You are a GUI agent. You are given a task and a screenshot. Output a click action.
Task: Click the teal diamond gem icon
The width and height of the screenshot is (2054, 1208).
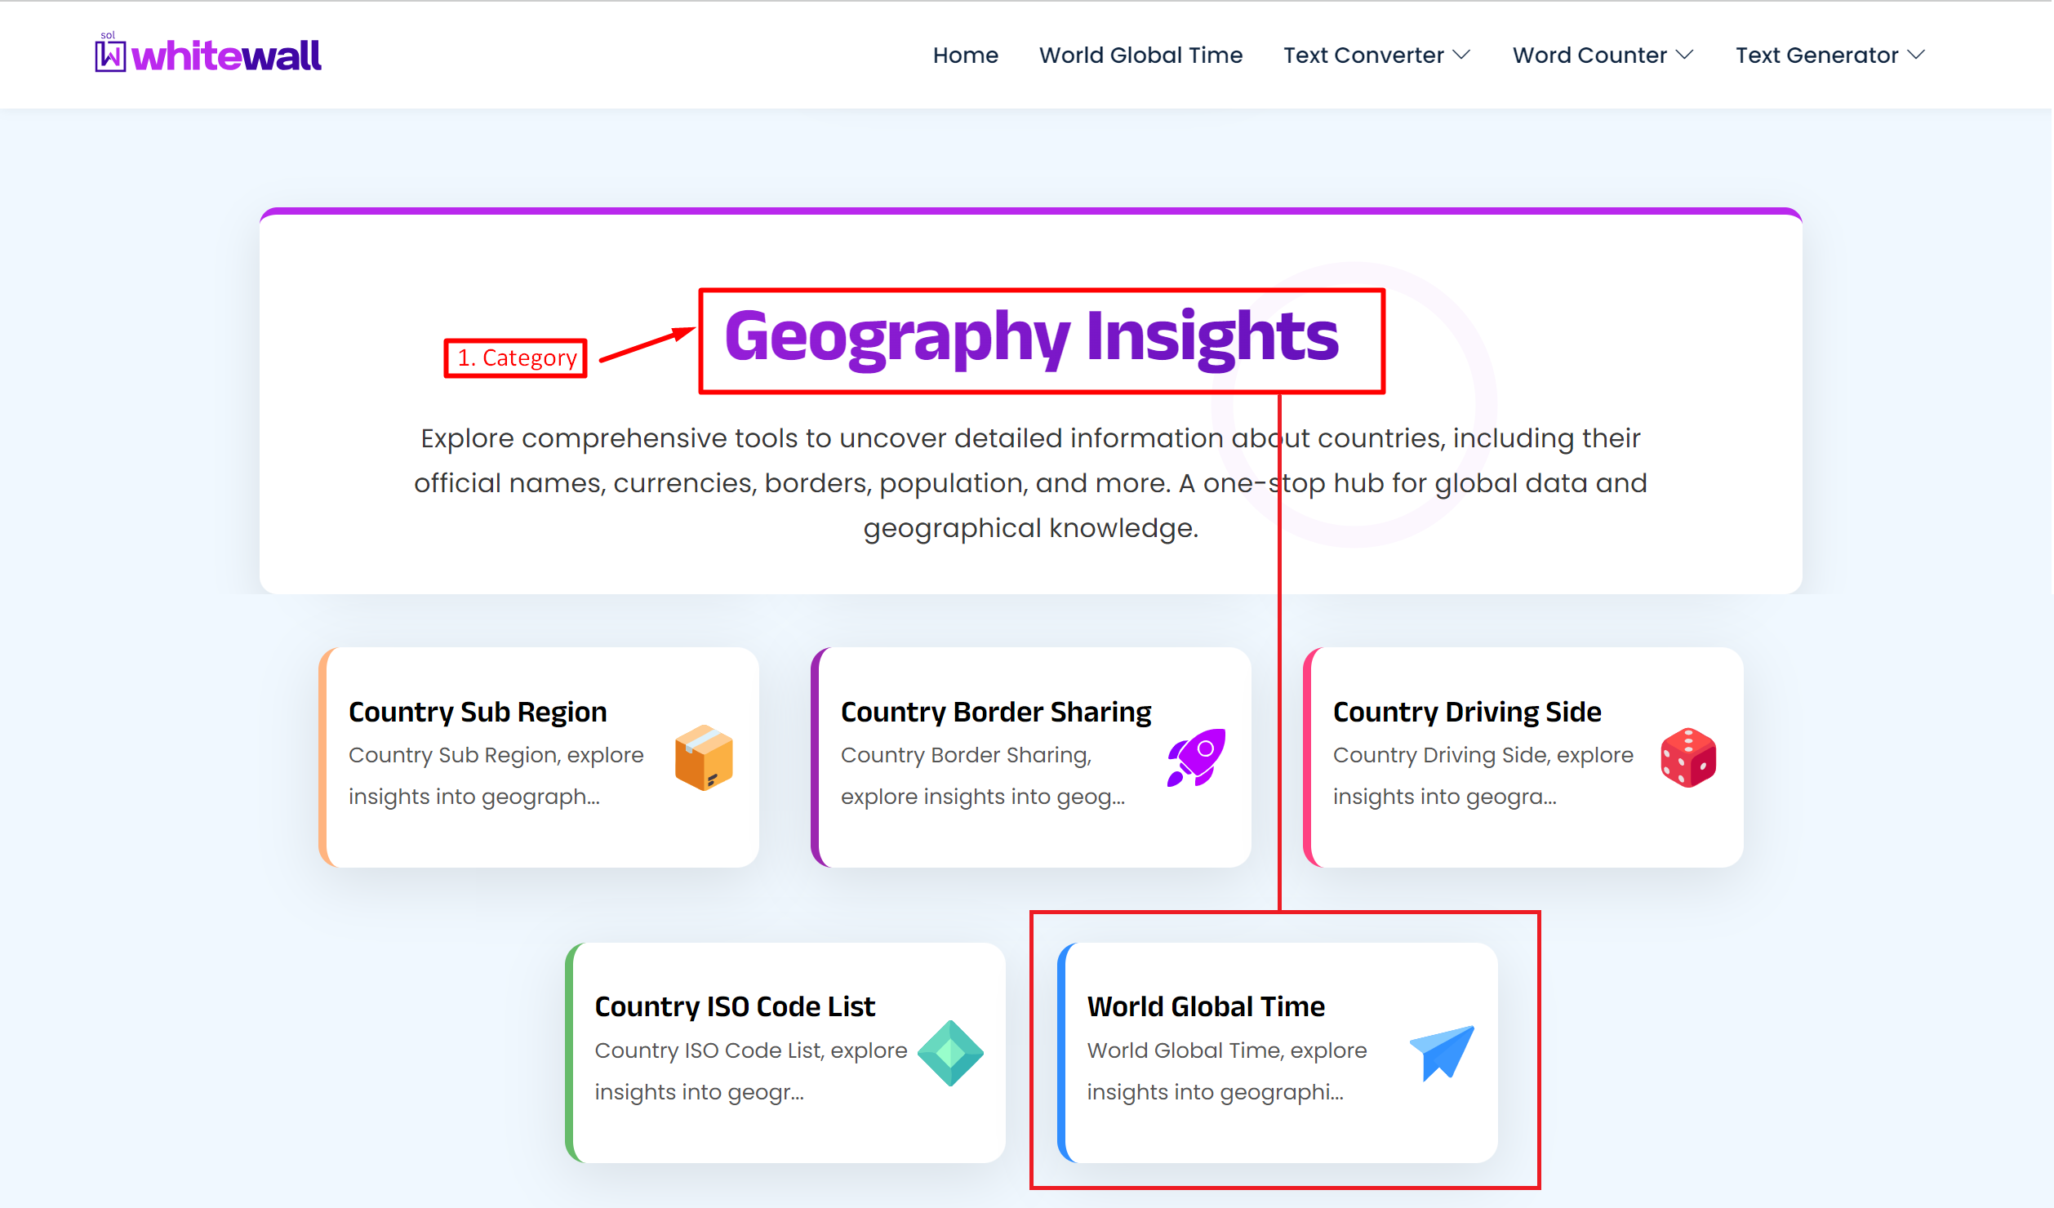pyautogui.click(x=950, y=1053)
